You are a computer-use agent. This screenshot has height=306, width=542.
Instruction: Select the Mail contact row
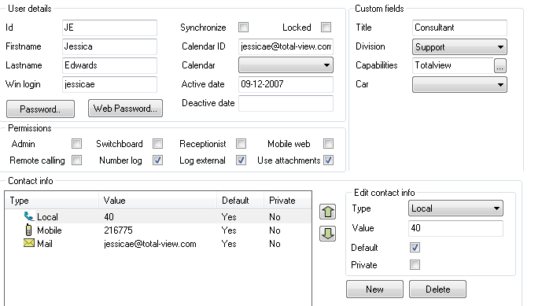coord(158,244)
